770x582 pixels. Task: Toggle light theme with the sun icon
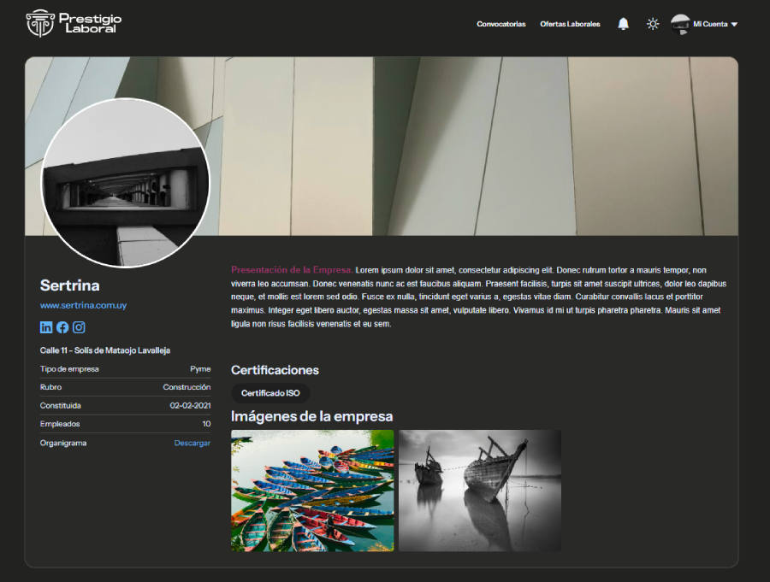(653, 24)
